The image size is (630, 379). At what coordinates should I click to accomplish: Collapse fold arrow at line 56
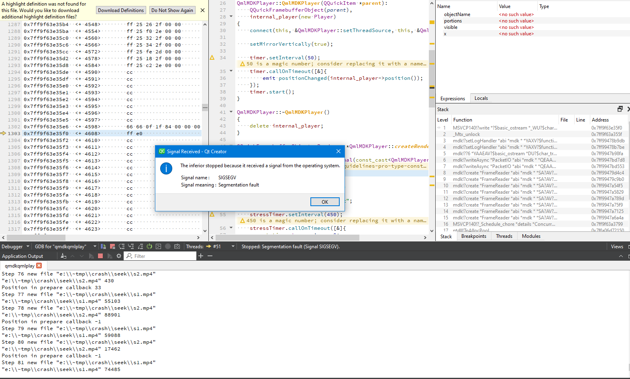(231, 228)
